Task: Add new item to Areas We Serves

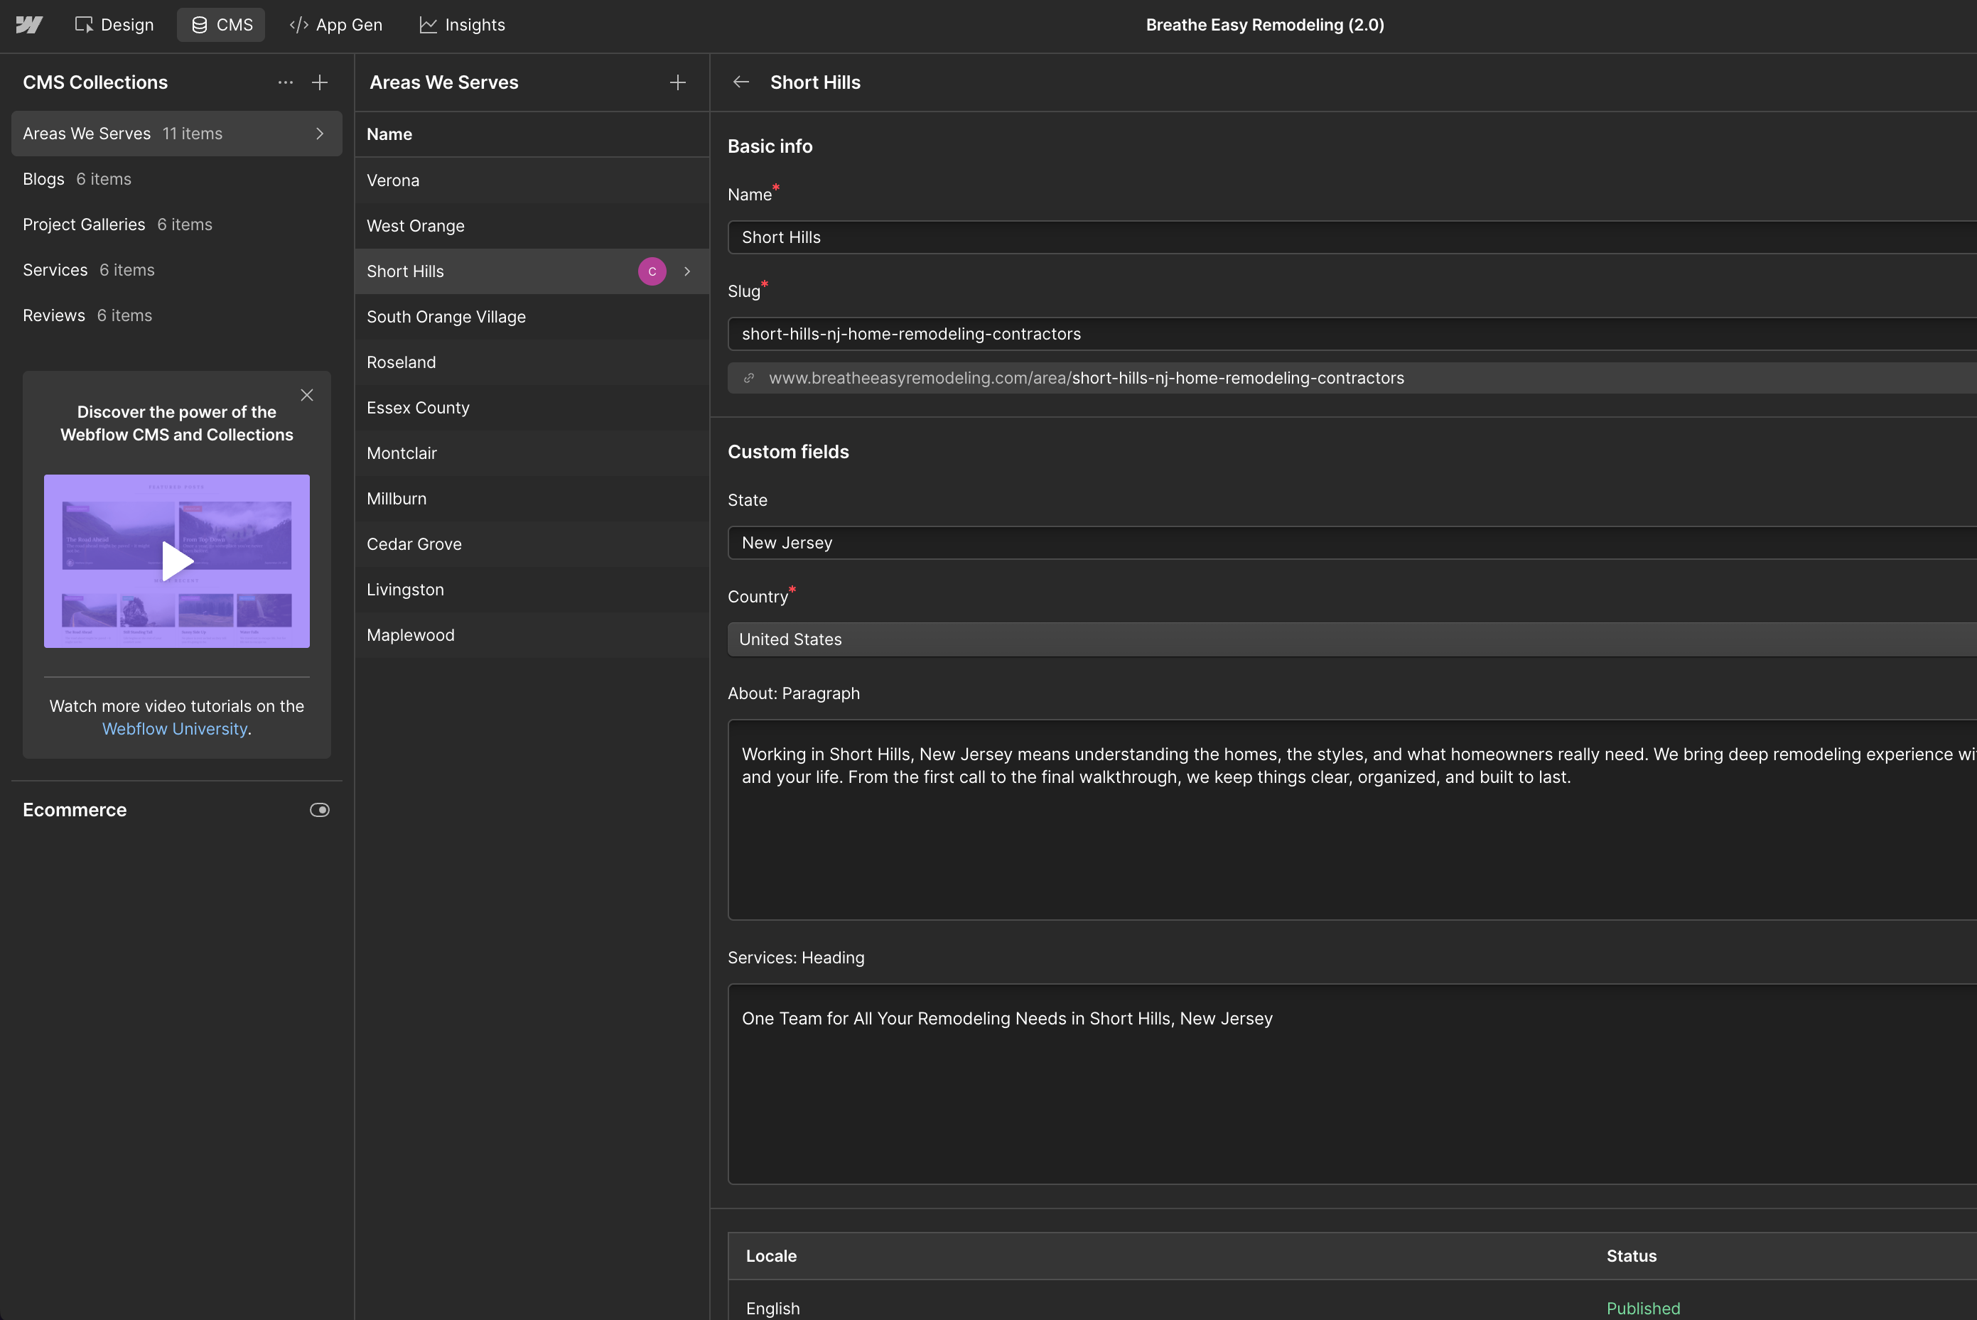Action: coord(677,82)
